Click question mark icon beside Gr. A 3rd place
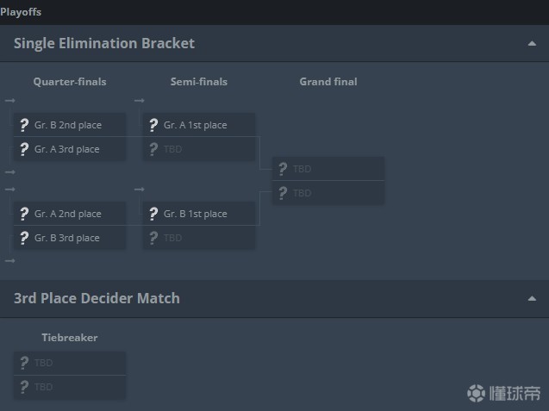 point(24,149)
